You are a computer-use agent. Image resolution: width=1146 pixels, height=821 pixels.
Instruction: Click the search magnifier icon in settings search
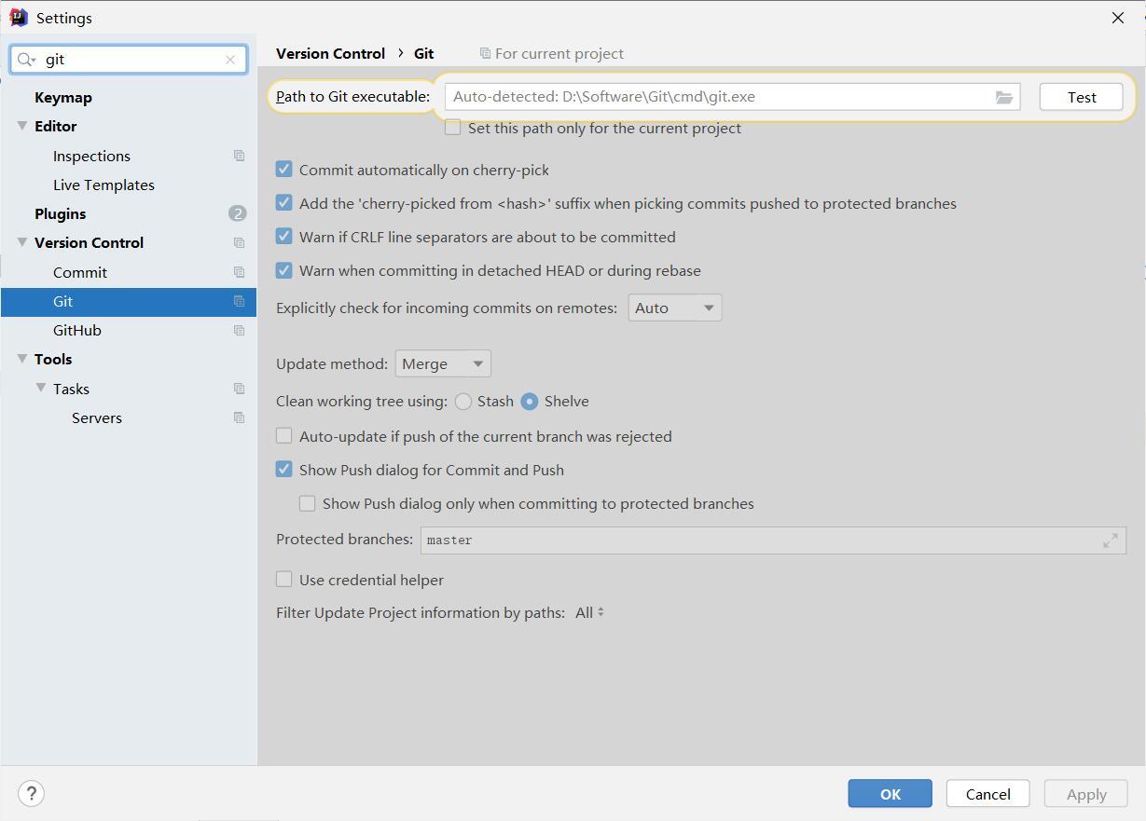(x=24, y=60)
